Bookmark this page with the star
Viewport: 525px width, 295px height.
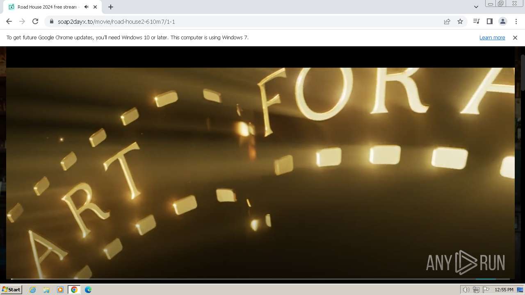coord(460,21)
